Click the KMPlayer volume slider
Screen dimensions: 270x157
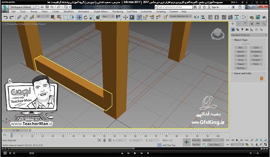click(x=260, y=153)
